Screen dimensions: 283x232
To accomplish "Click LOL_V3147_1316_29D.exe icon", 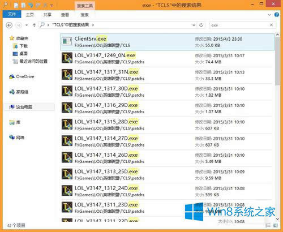I will click(67, 108).
